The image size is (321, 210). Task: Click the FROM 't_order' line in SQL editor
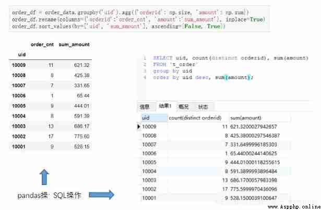[175, 65]
